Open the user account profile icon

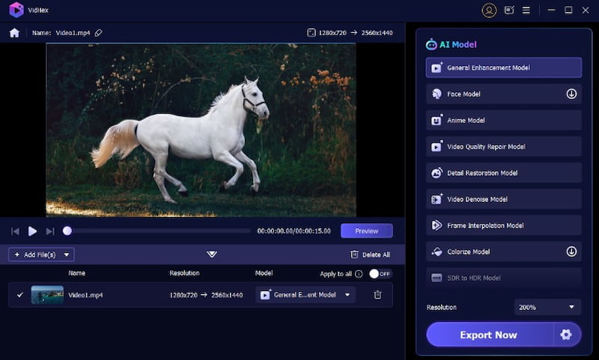(489, 10)
